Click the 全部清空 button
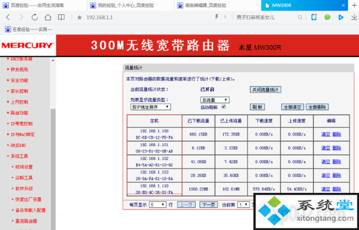Screen dimensions: 359x230 [292, 107]
